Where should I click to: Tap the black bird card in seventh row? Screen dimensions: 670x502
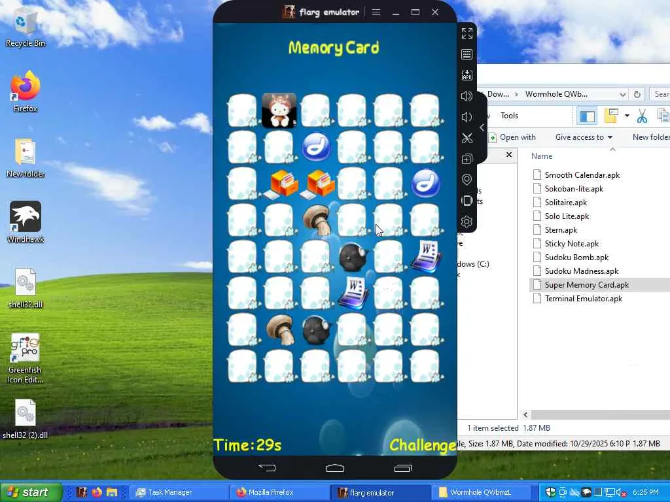[x=317, y=329]
